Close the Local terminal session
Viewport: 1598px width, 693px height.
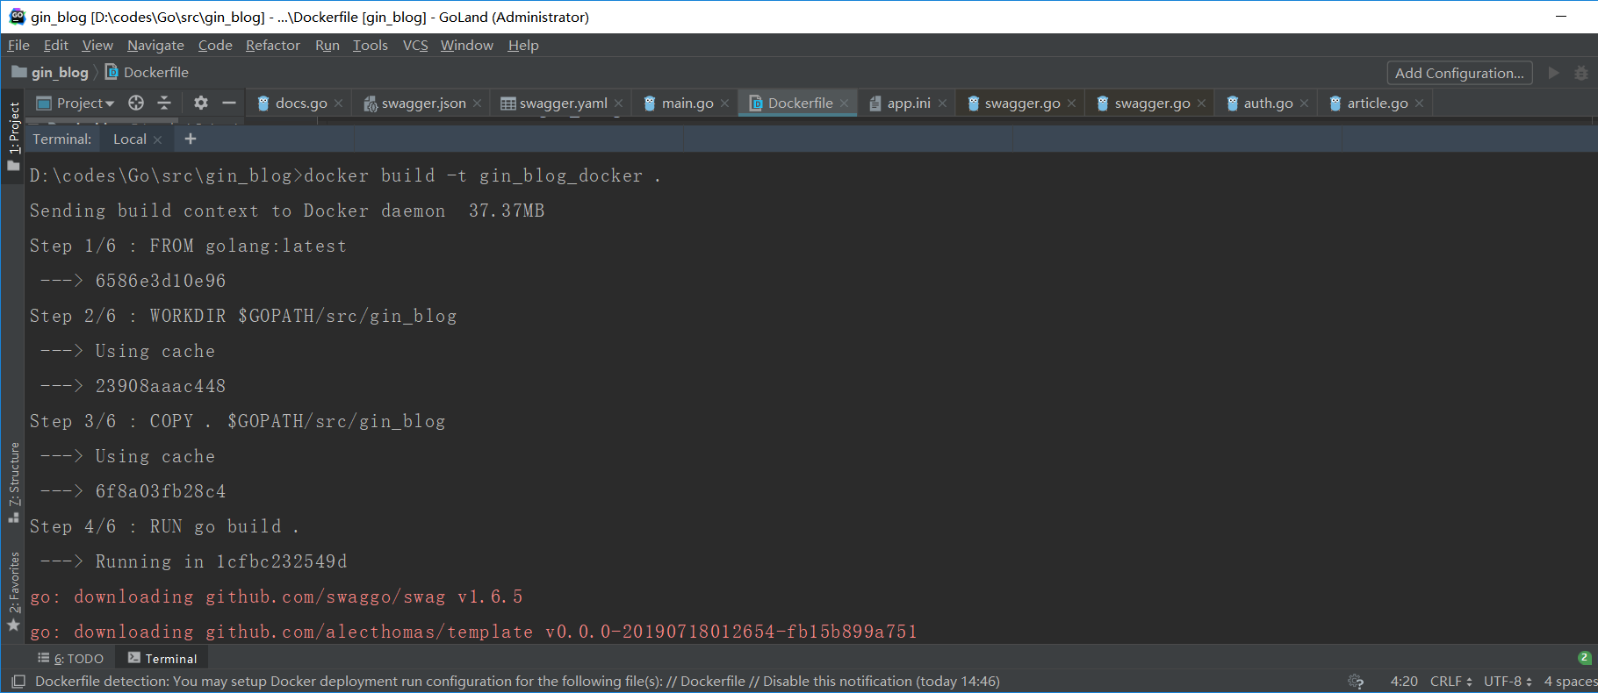coord(158,139)
